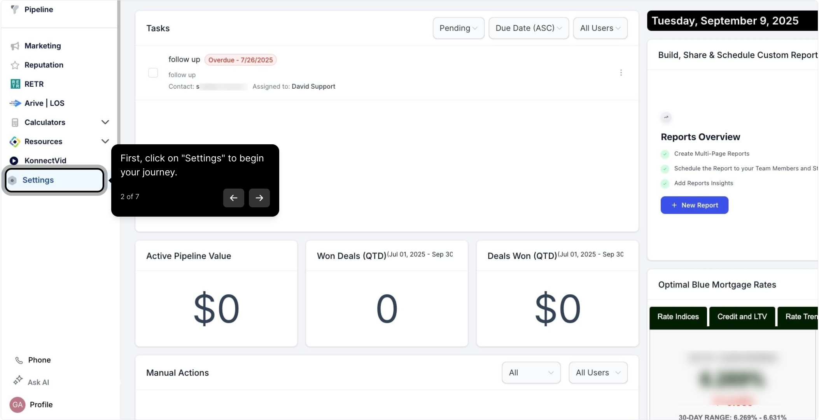Image resolution: width=819 pixels, height=420 pixels.
Task: Switch to the Credit and LTV tab
Action: point(742,317)
